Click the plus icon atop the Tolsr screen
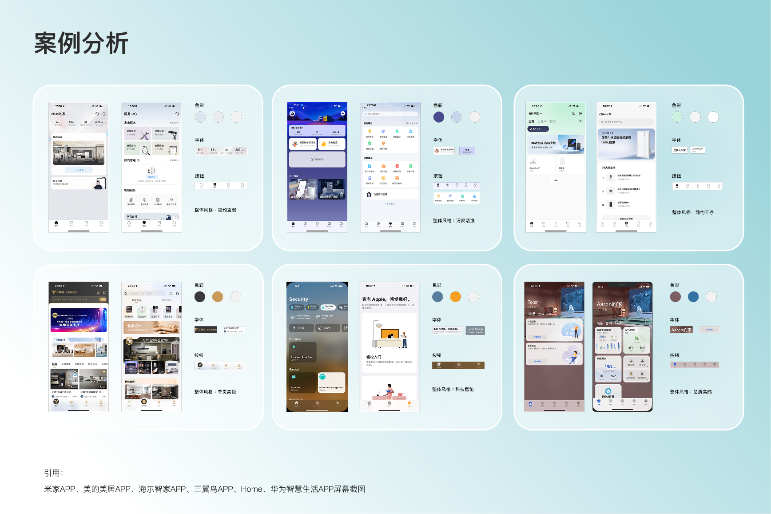This screenshot has height=514, width=771. point(579,293)
